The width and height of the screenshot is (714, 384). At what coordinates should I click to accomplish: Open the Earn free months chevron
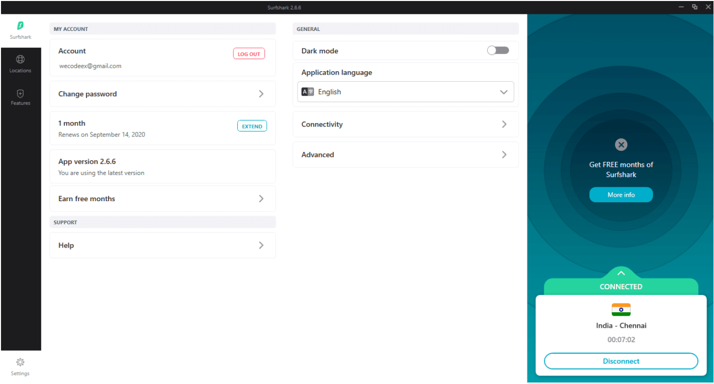(261, 199)
